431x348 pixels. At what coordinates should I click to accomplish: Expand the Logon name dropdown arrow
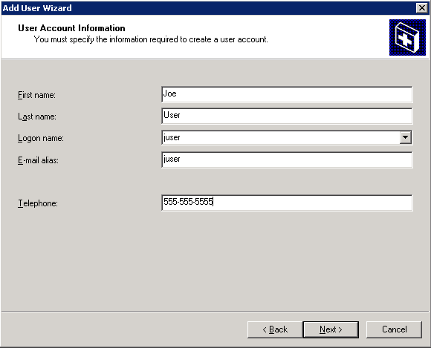pos(406,137)
